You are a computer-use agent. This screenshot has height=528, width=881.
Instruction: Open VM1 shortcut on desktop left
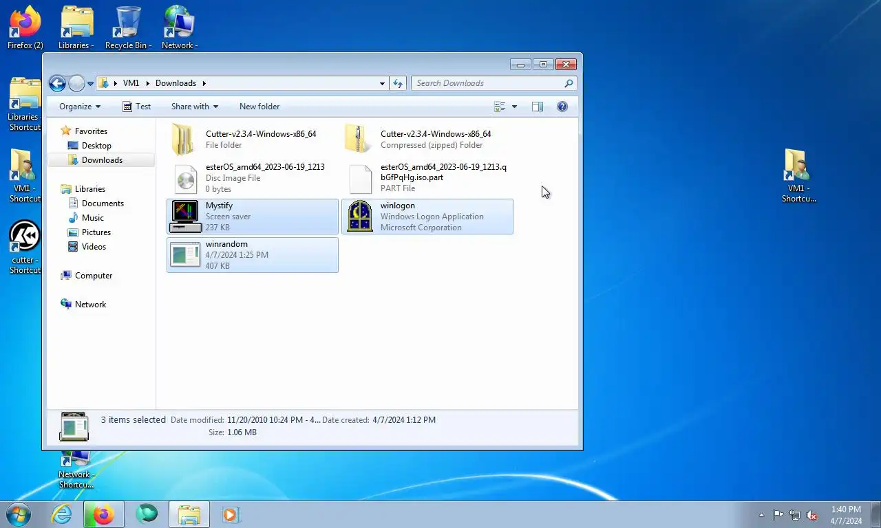pyautogui.click(x=25, y=175)
